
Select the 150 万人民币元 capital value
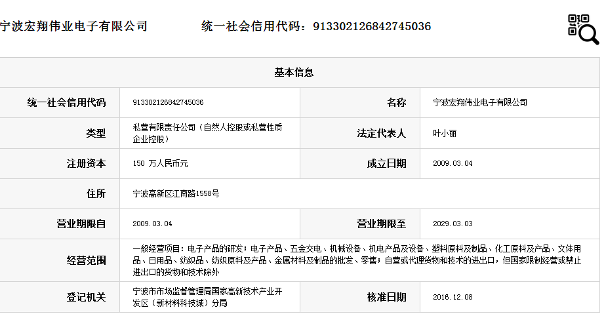click(160, 163)
